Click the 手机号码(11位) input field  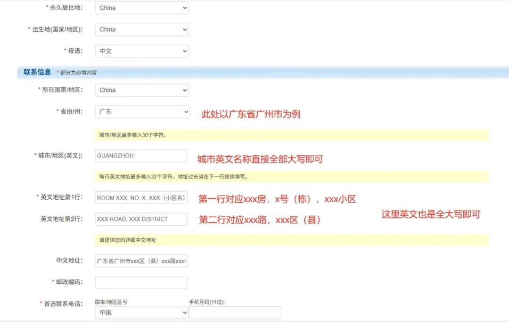[235, 313]
